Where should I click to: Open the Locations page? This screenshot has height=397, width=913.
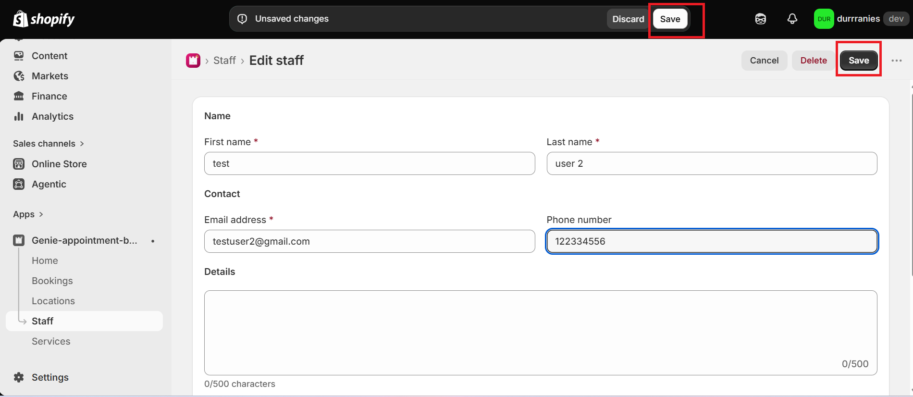click(x=53, y=301)
